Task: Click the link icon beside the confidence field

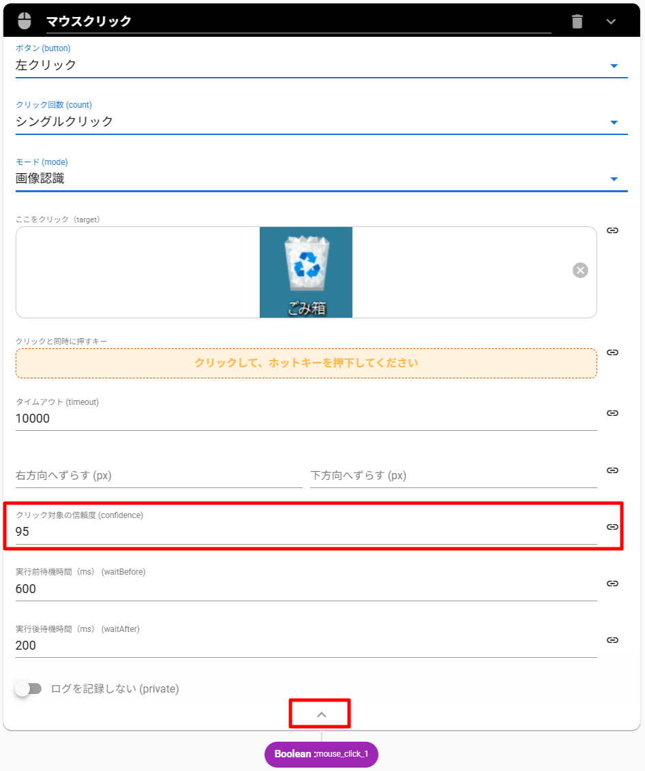Action: 612,527
